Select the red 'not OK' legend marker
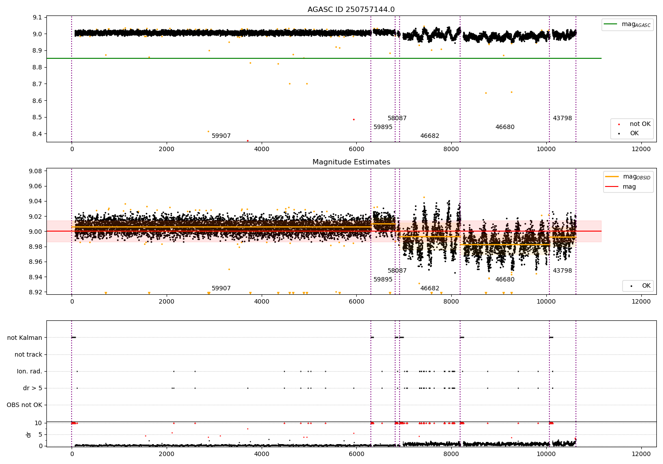 619,125
